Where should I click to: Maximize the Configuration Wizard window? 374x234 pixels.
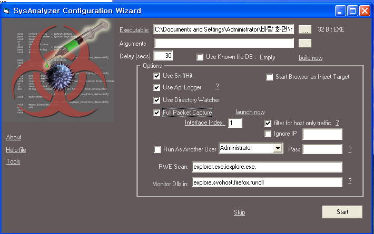coord(352,11)
